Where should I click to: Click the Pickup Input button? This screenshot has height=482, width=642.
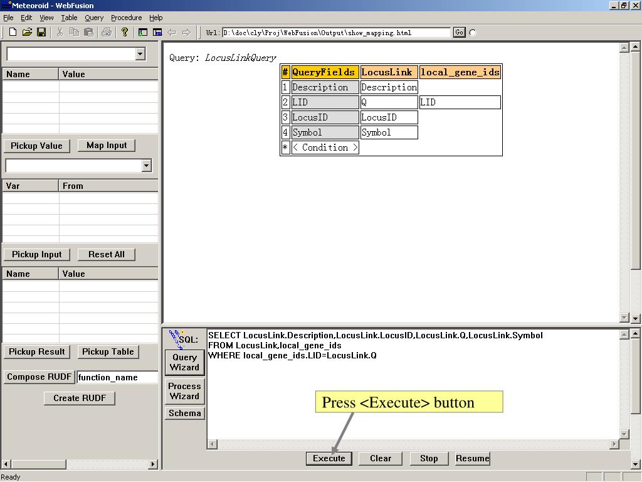click(36, 254)
